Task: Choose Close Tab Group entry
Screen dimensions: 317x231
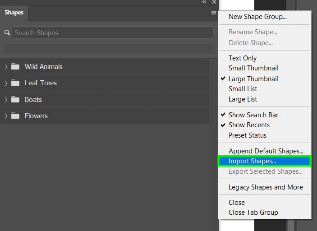Action: pos(265,213)
